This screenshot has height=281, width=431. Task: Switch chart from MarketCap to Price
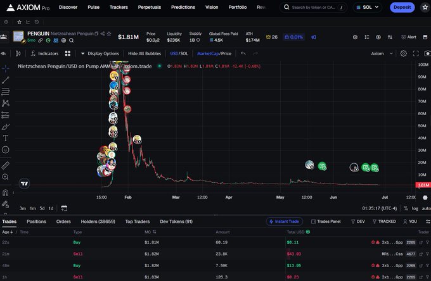tap(226, 54)
